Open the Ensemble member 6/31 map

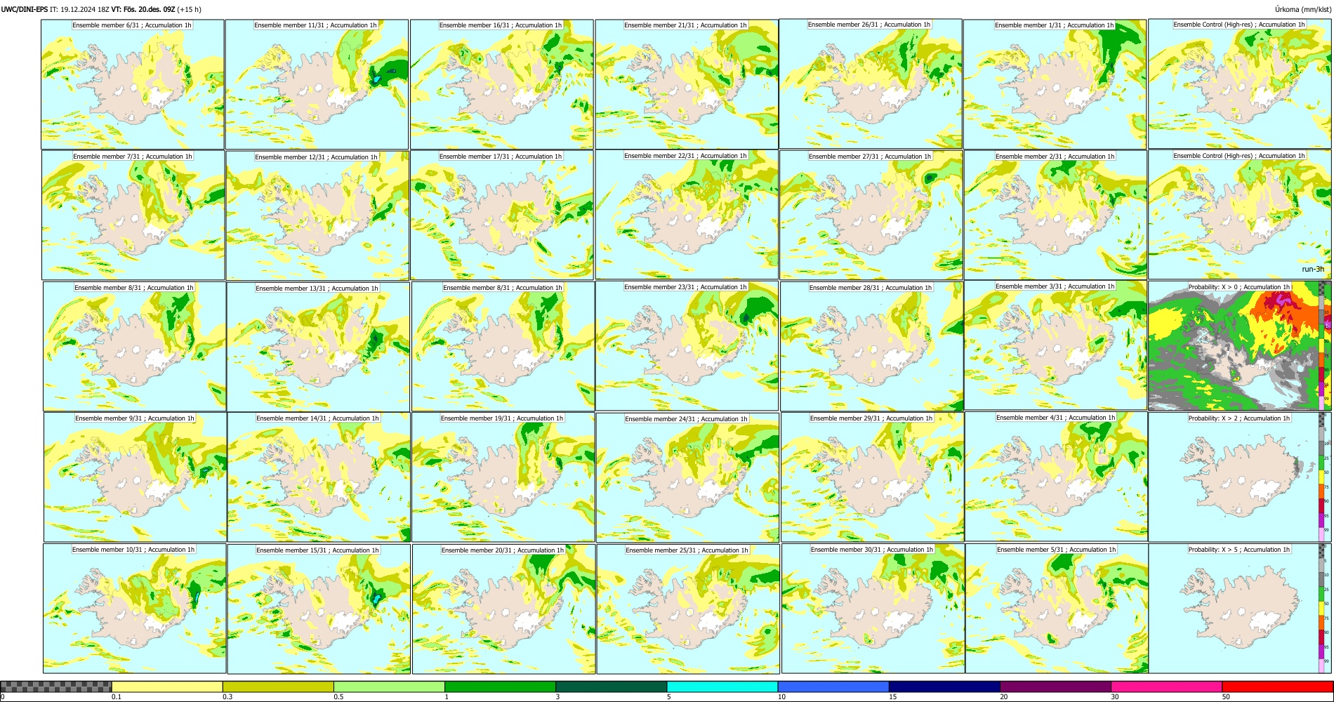coord(133,84)
